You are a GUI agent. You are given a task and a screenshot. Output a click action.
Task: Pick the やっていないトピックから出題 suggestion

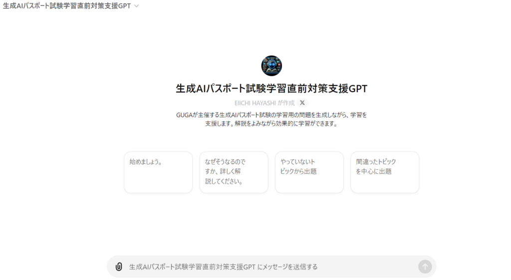coord(309,172)
